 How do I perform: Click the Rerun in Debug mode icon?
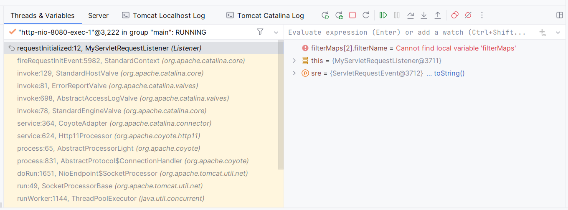click(x=339, y=15)
